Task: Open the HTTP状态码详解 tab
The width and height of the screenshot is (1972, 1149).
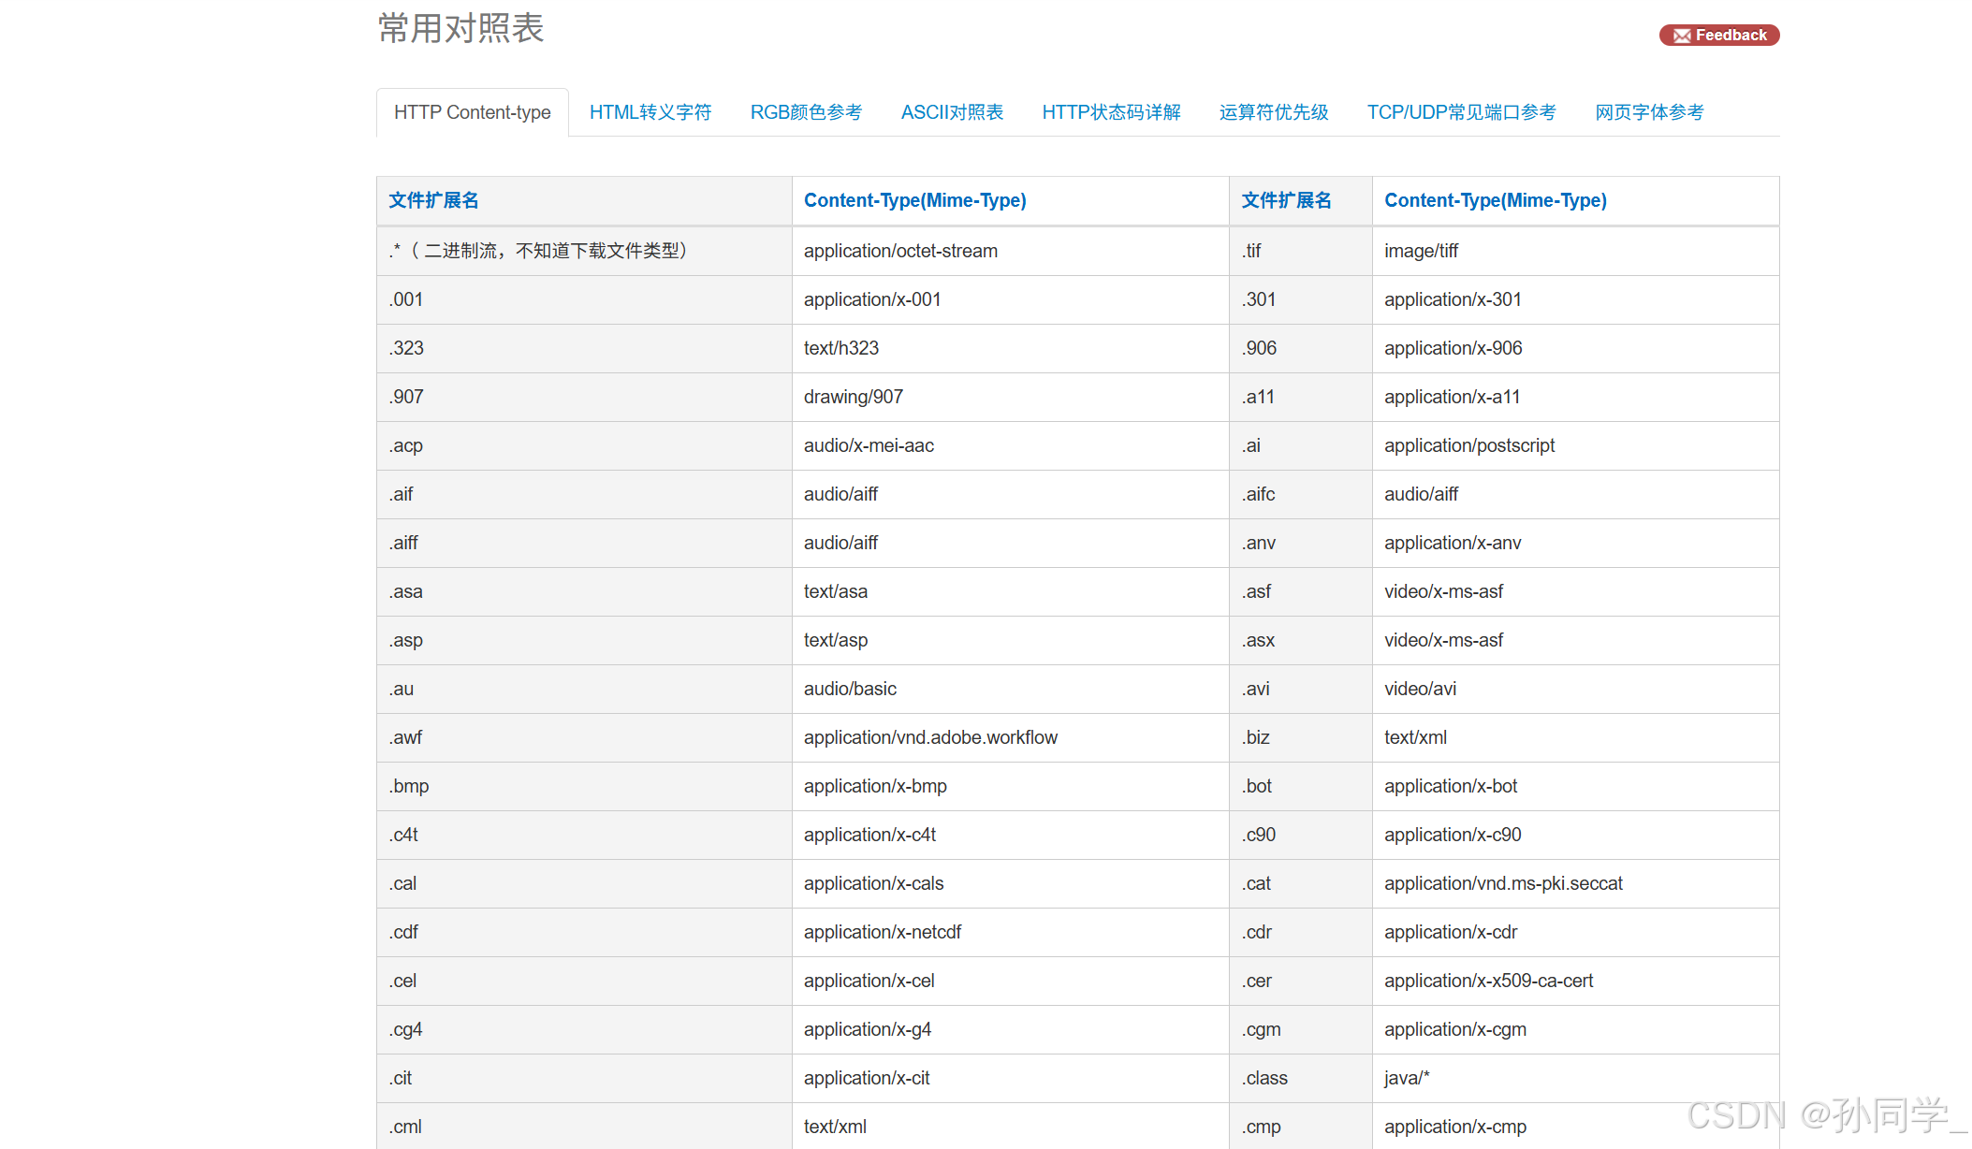Action: click(x=1111, y=112)
